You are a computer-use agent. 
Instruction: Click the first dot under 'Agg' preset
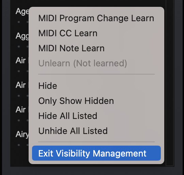click(19, 46)
